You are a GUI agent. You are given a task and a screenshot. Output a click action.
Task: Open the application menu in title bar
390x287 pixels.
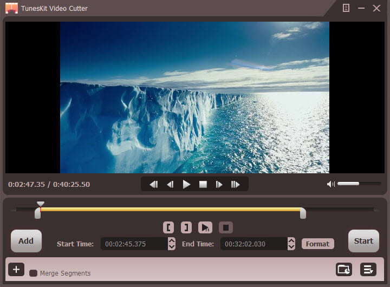click(x=346, y=8)
